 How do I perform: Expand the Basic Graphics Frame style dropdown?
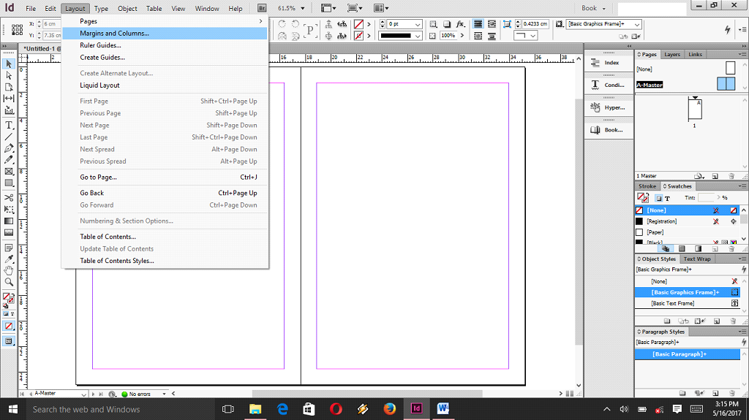(x=637, y=24)
